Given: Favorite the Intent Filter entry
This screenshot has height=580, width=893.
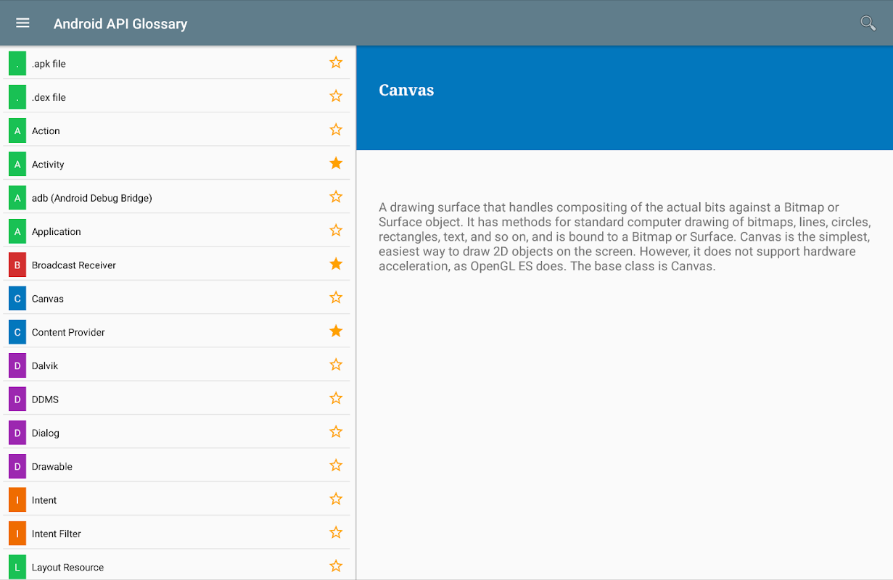Looking at the screenshot, I should pos(336,533).
